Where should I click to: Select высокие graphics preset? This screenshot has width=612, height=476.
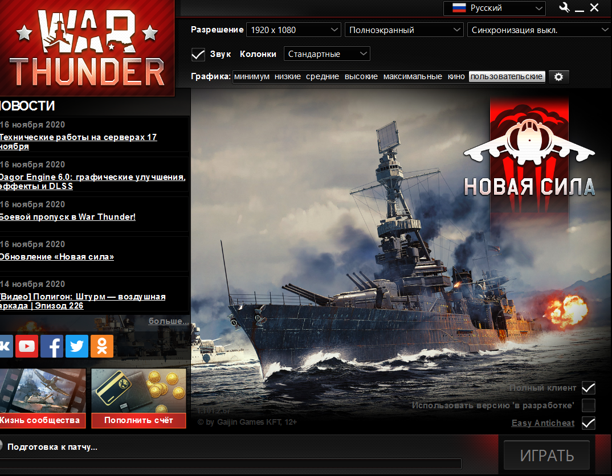coord(361,76)
